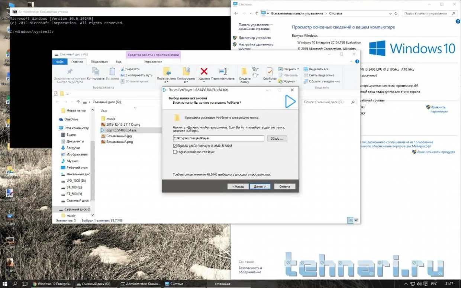This screenshot has width=461, height=288.
Task: Switch to Home tab in Explorer ribbon
Action: click(x=77, y=62)
